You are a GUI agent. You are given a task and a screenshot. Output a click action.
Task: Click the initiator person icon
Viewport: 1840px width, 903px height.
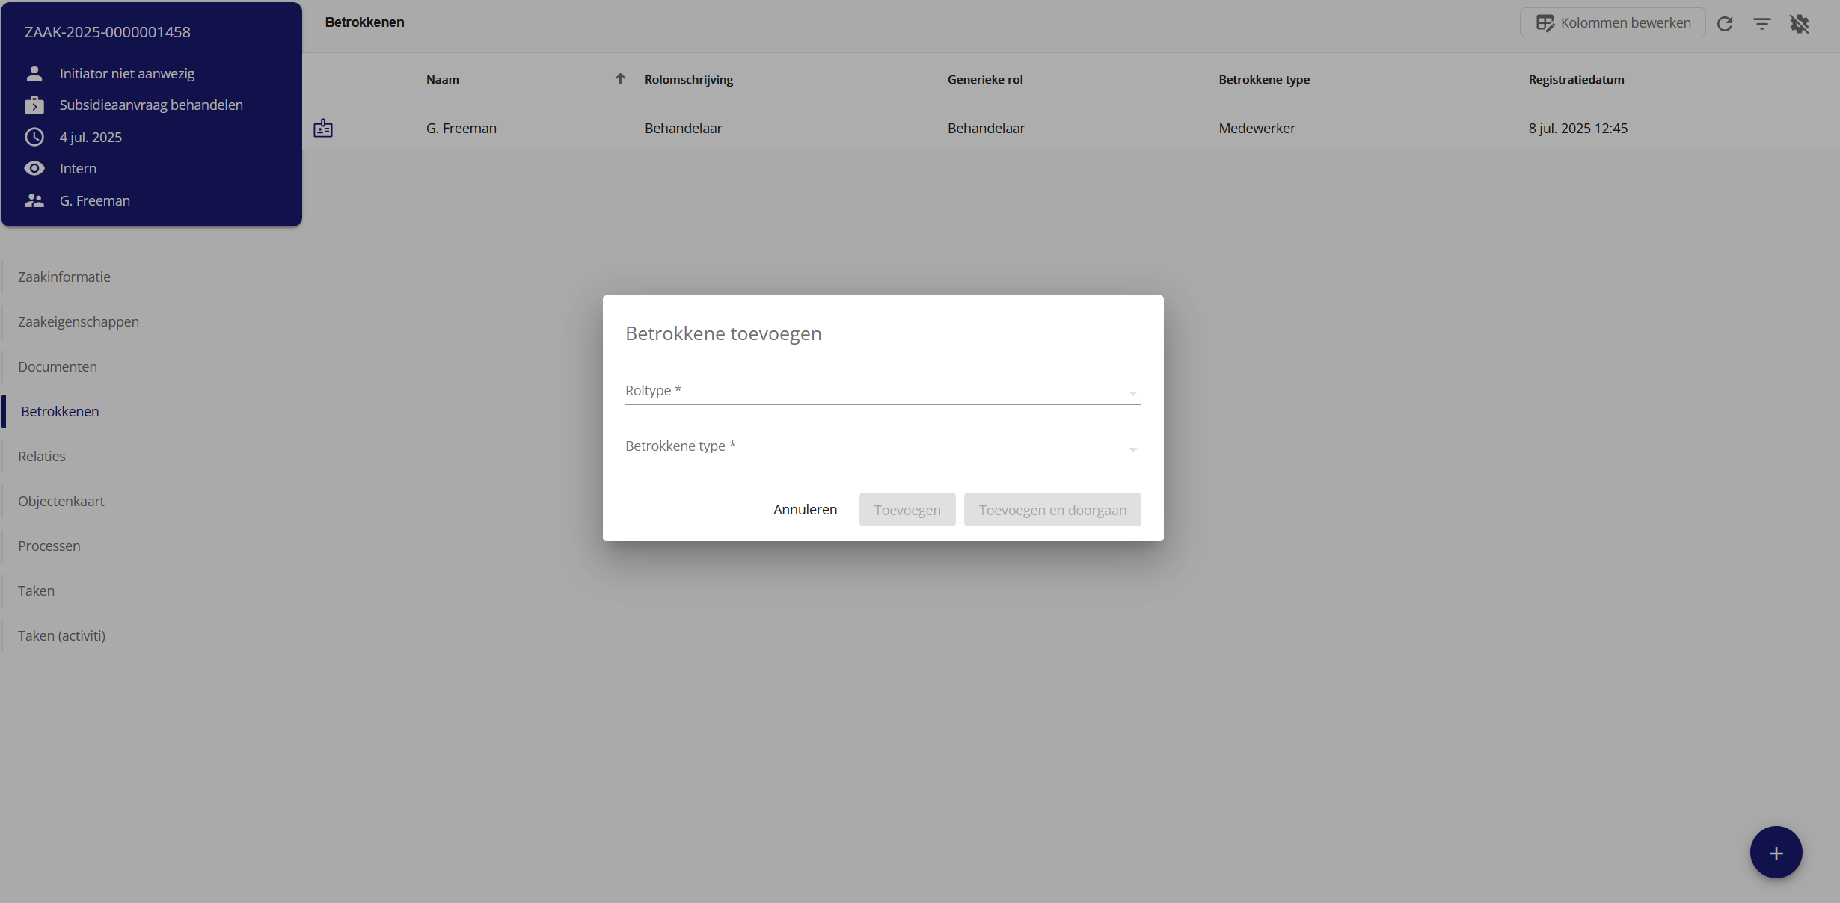click(34, 73)
